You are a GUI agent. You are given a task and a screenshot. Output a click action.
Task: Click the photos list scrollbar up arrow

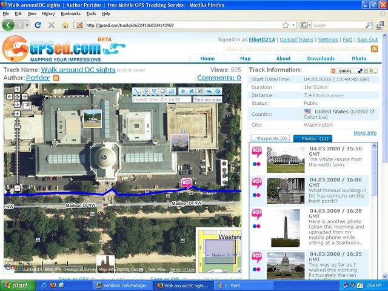374,146
